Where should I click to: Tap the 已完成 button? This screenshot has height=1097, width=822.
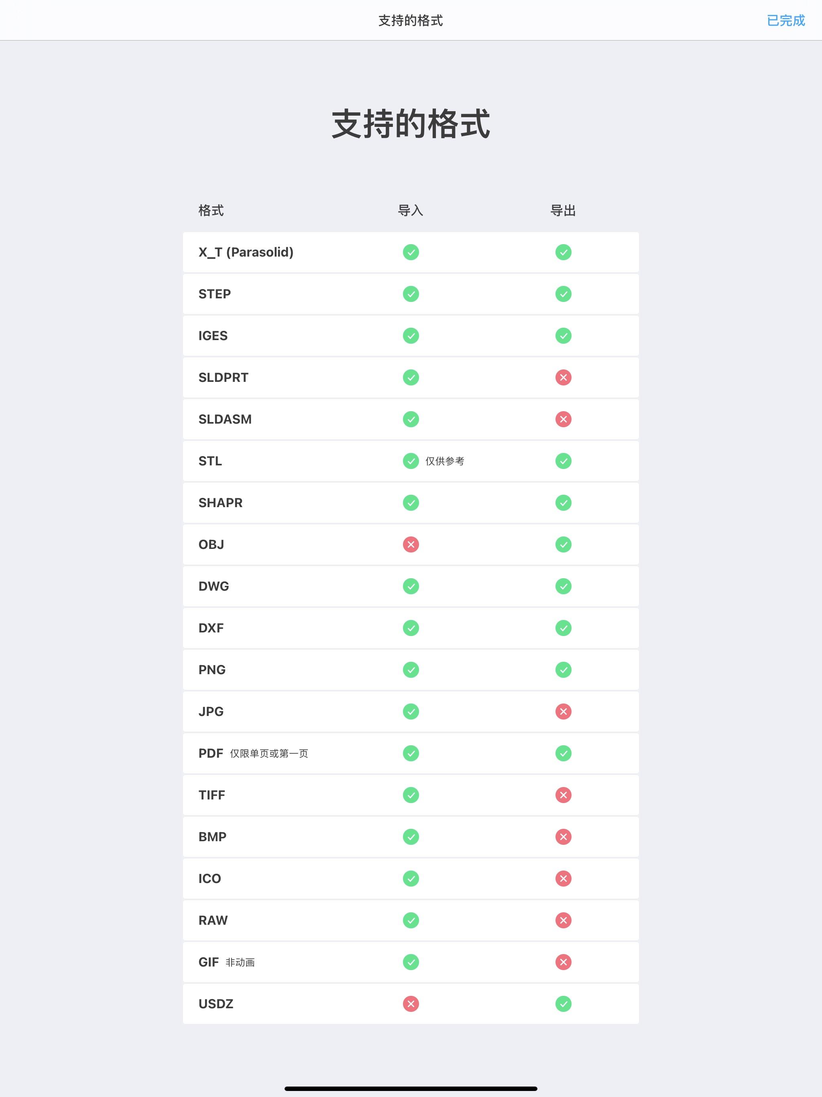pyautogui.click(x=786, y=20)
